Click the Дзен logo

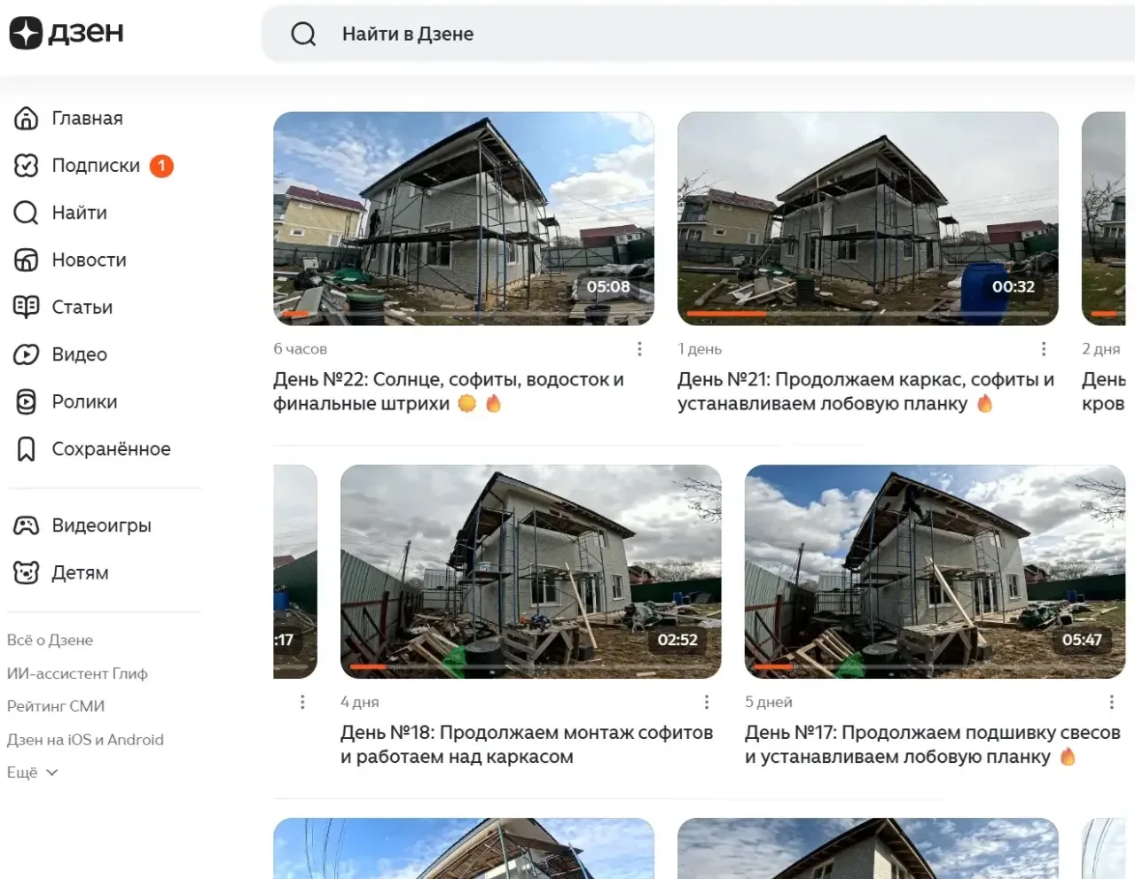point(67,33)
